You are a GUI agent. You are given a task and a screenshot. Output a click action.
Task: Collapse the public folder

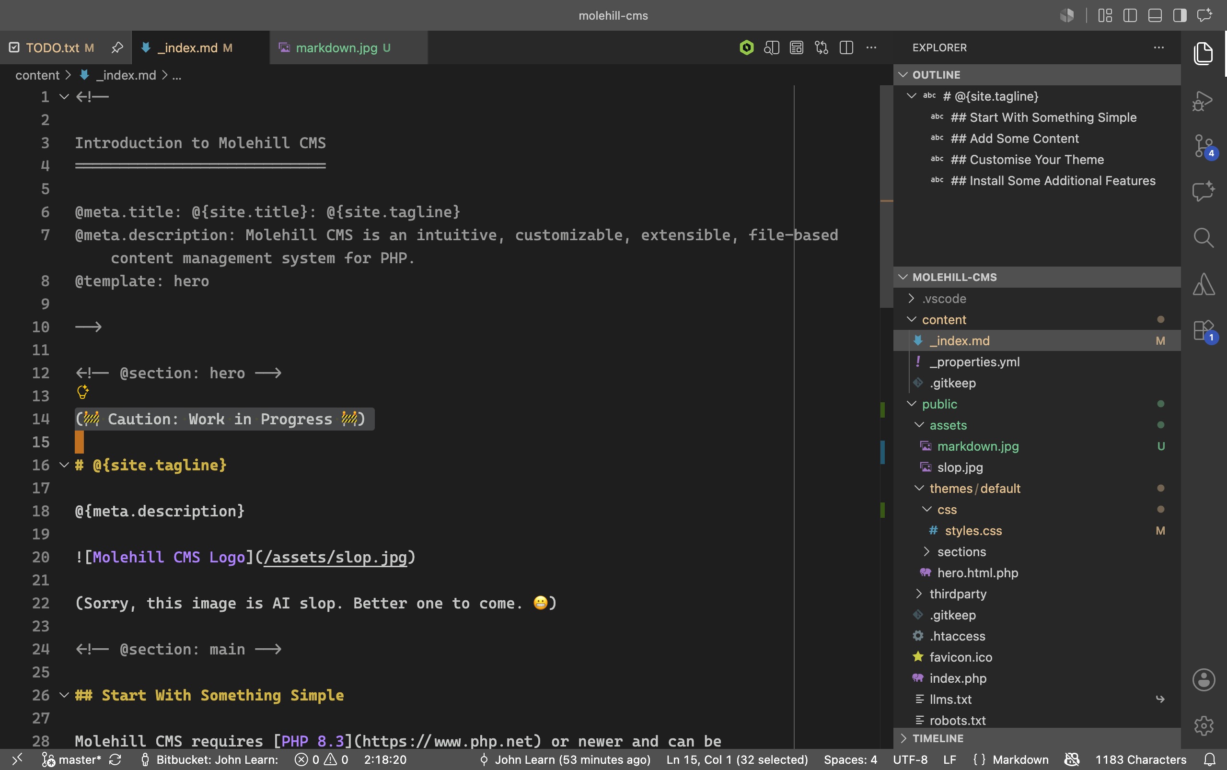(x=911, y=404)
